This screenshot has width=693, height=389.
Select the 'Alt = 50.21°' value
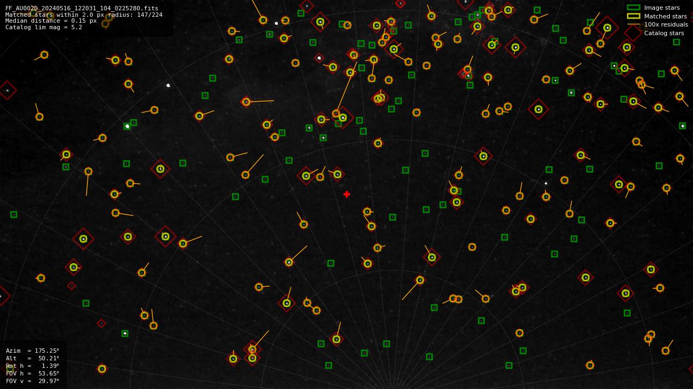click(x=33, y=358)
